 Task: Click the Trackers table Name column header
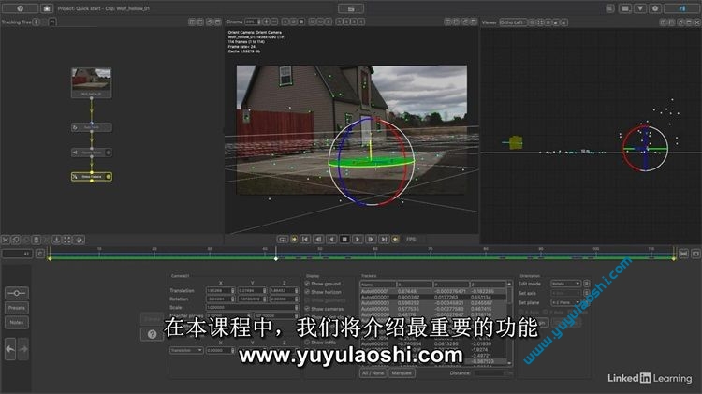(378, 285)
